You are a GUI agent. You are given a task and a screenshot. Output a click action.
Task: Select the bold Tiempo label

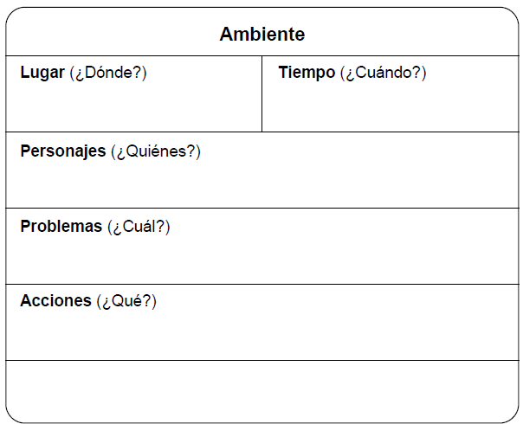(x=307, y=74)
